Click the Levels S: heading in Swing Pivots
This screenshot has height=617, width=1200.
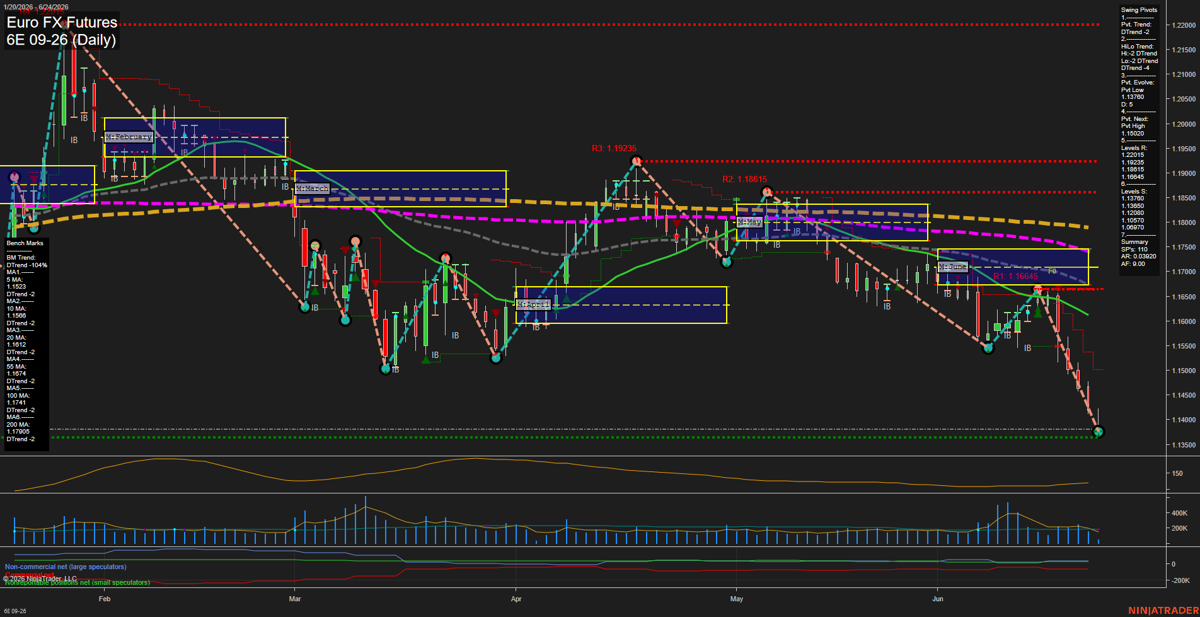[x=1134, y=192]
